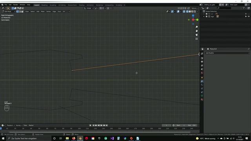Open the Output properties tab icon
The height and width of the screenshot is (141, 251).
[x=202, y=62]
